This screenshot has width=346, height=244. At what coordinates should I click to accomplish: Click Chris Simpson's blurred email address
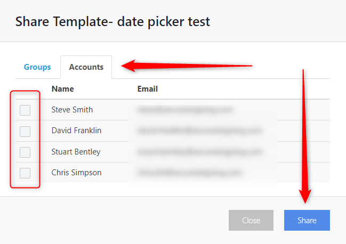point(189,173)
